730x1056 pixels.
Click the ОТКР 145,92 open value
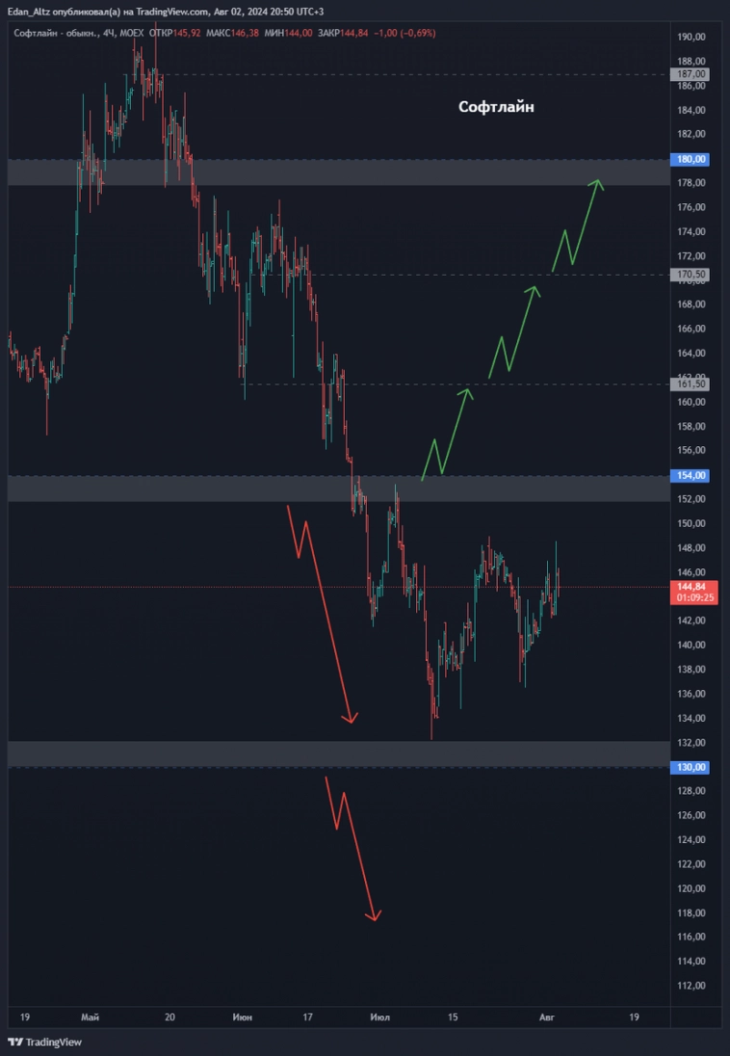coord(175,33)
